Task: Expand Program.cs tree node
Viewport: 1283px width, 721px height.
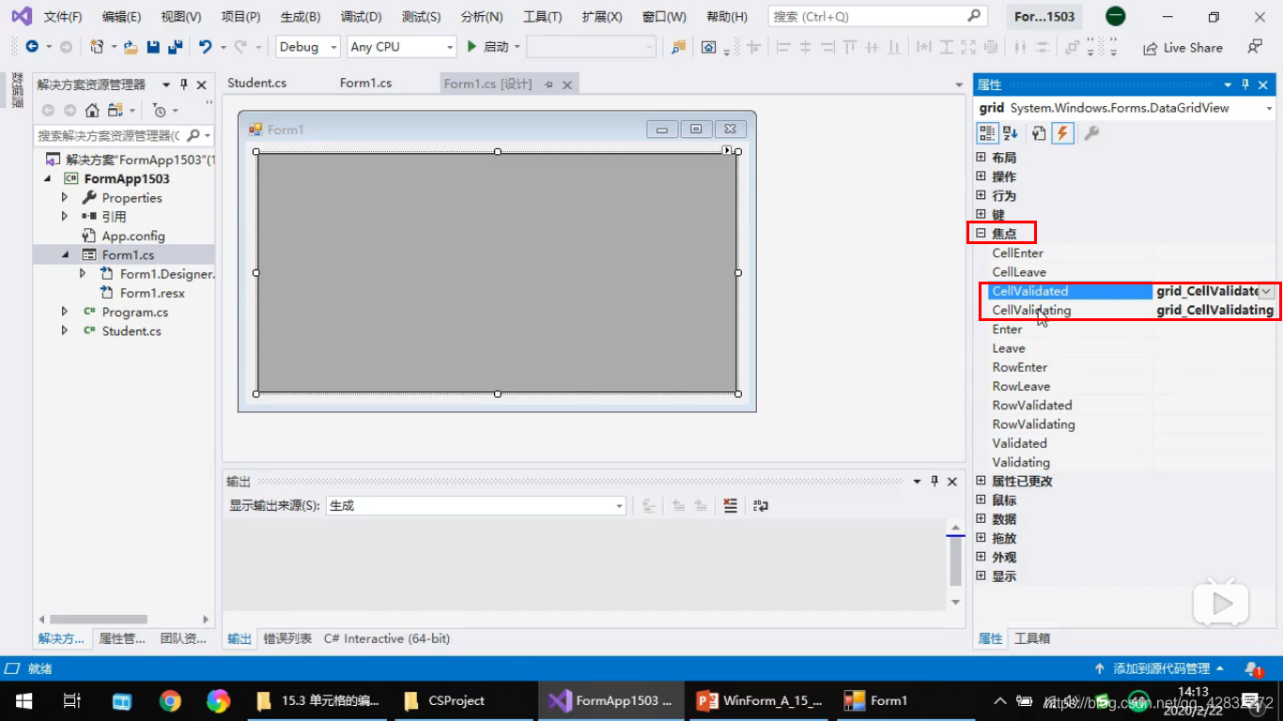Action: 65,312
